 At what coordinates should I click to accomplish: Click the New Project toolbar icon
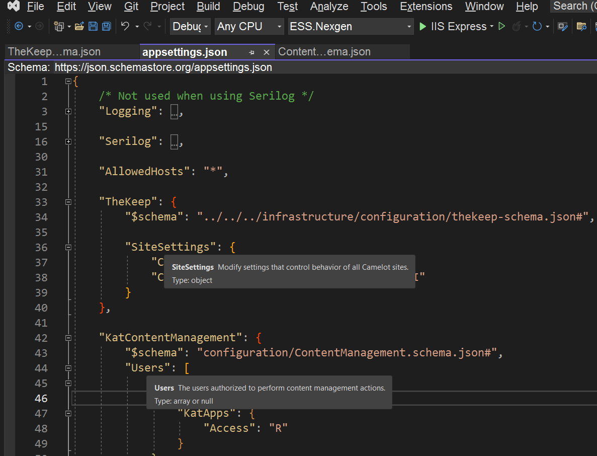[59, 26]
